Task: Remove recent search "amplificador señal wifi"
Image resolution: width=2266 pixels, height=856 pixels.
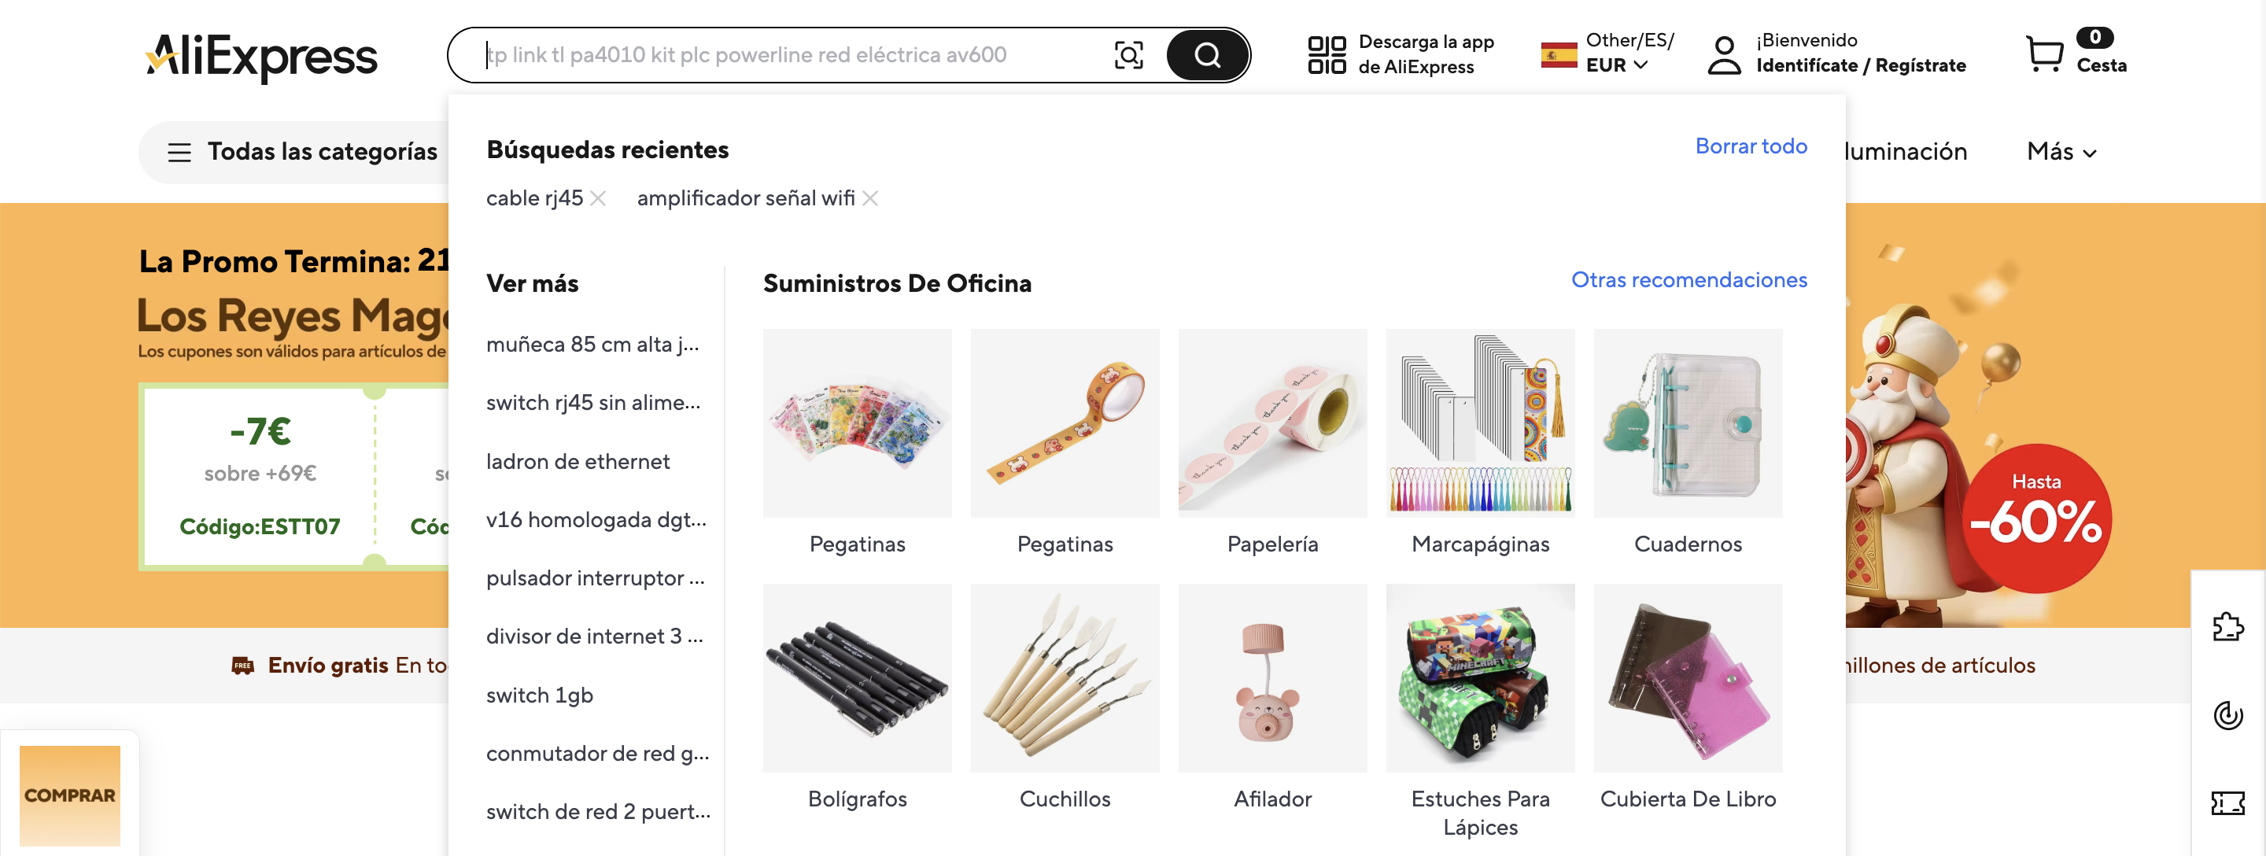Action: click(x=870, y=199)
